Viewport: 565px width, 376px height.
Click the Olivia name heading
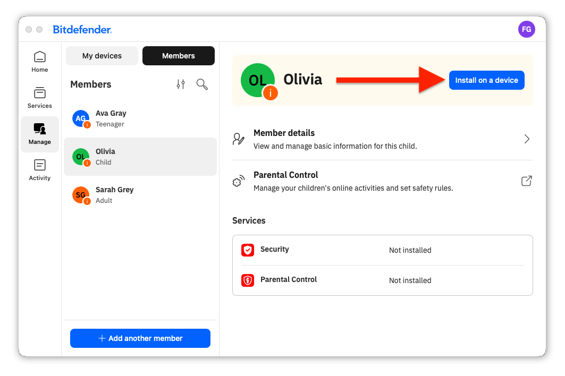coord(302,80)
